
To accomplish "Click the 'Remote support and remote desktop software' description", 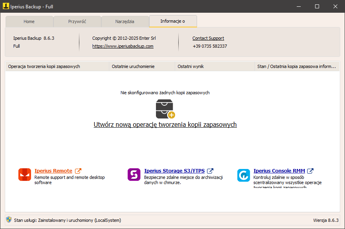I will pos(69,180).
